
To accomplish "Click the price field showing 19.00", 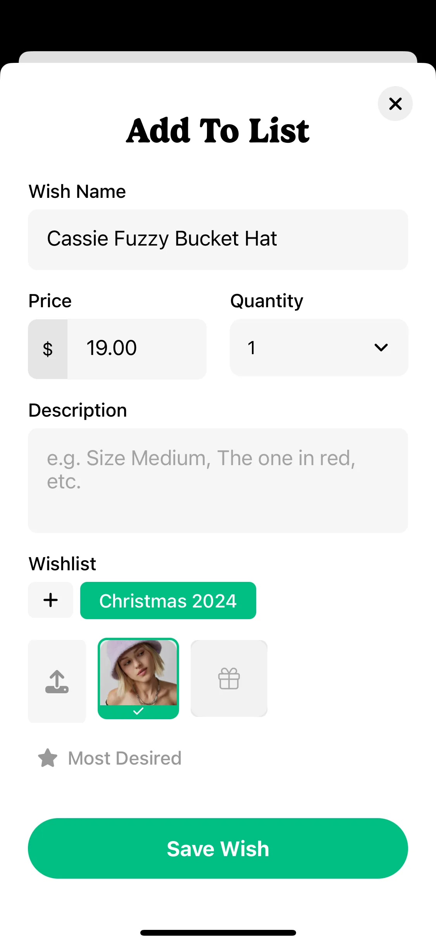I will click(137, 349).
